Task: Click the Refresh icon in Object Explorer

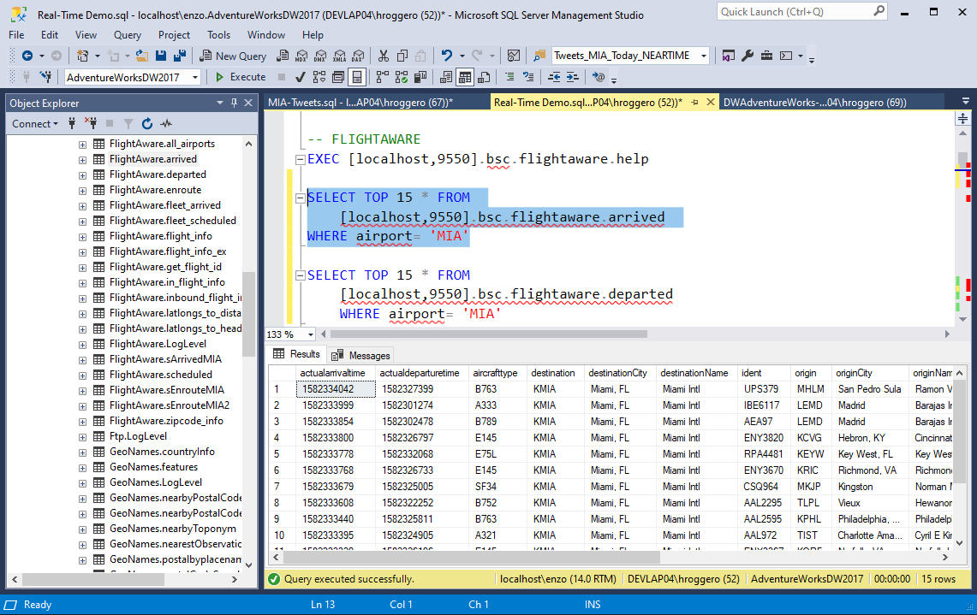Action: (x=147, y=123)
